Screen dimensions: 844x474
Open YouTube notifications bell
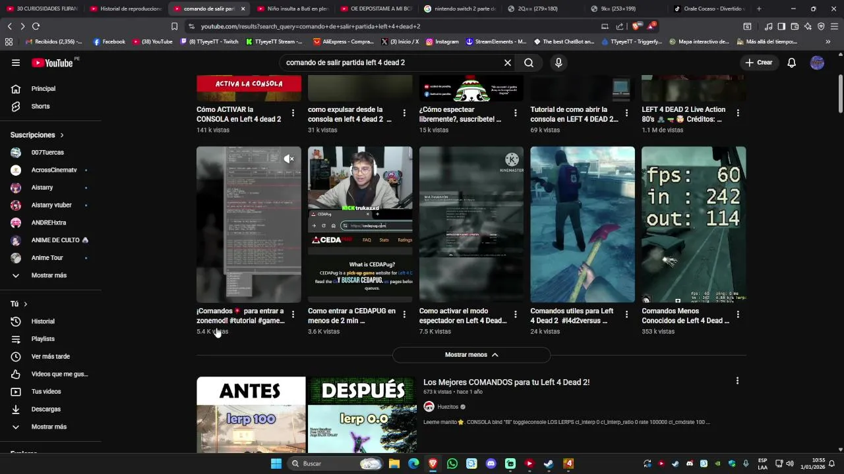click(792, 63)
